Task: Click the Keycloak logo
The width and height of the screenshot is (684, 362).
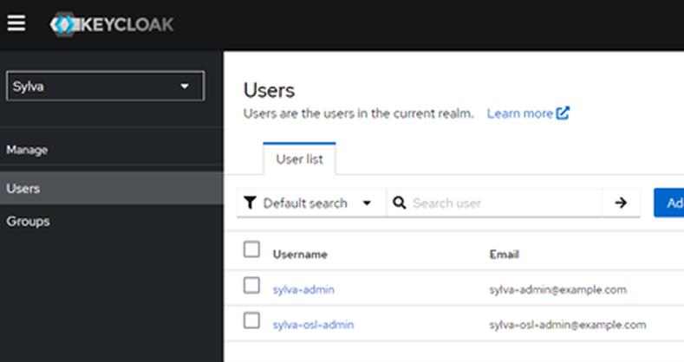Action: [x=112, y=24]
